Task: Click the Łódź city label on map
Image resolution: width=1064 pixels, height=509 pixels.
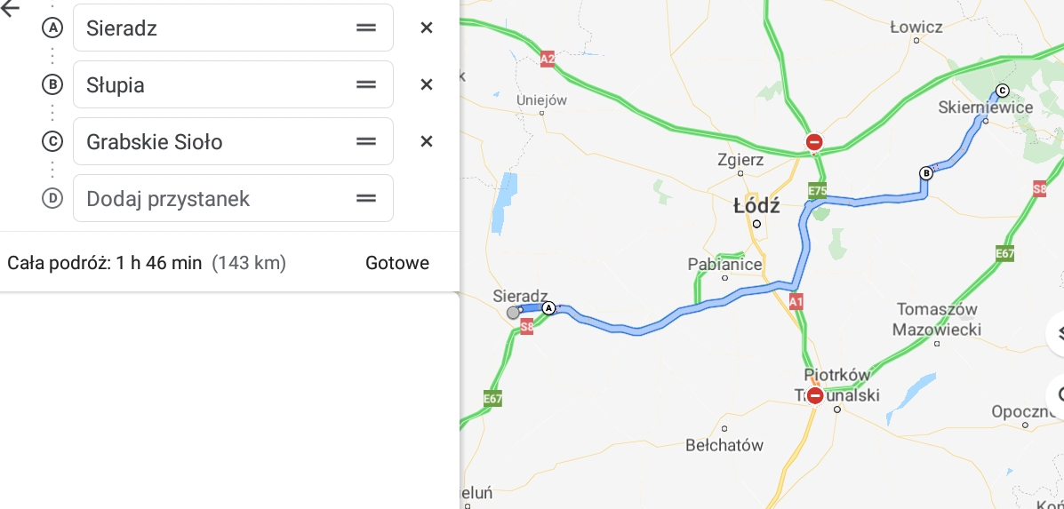Action: tap(756, 206)
